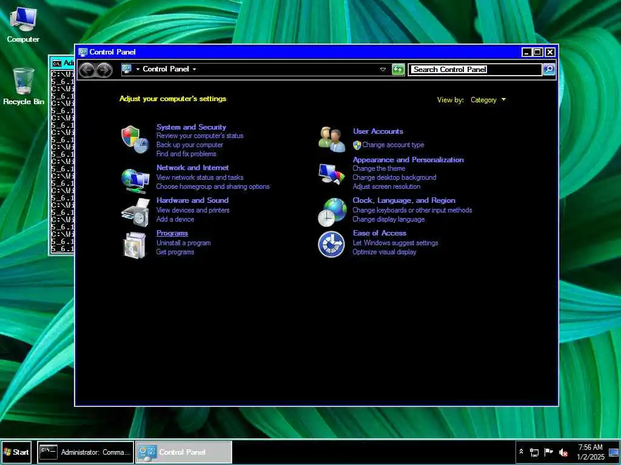Open System and Security shield icon

135,140
